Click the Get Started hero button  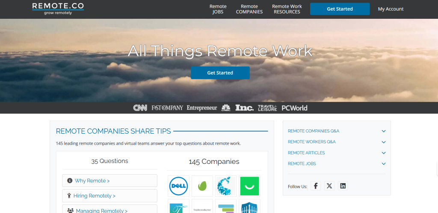click(220, 73)
